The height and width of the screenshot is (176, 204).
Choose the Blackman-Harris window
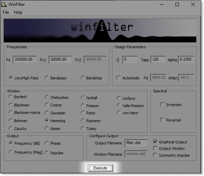(11, 113)
